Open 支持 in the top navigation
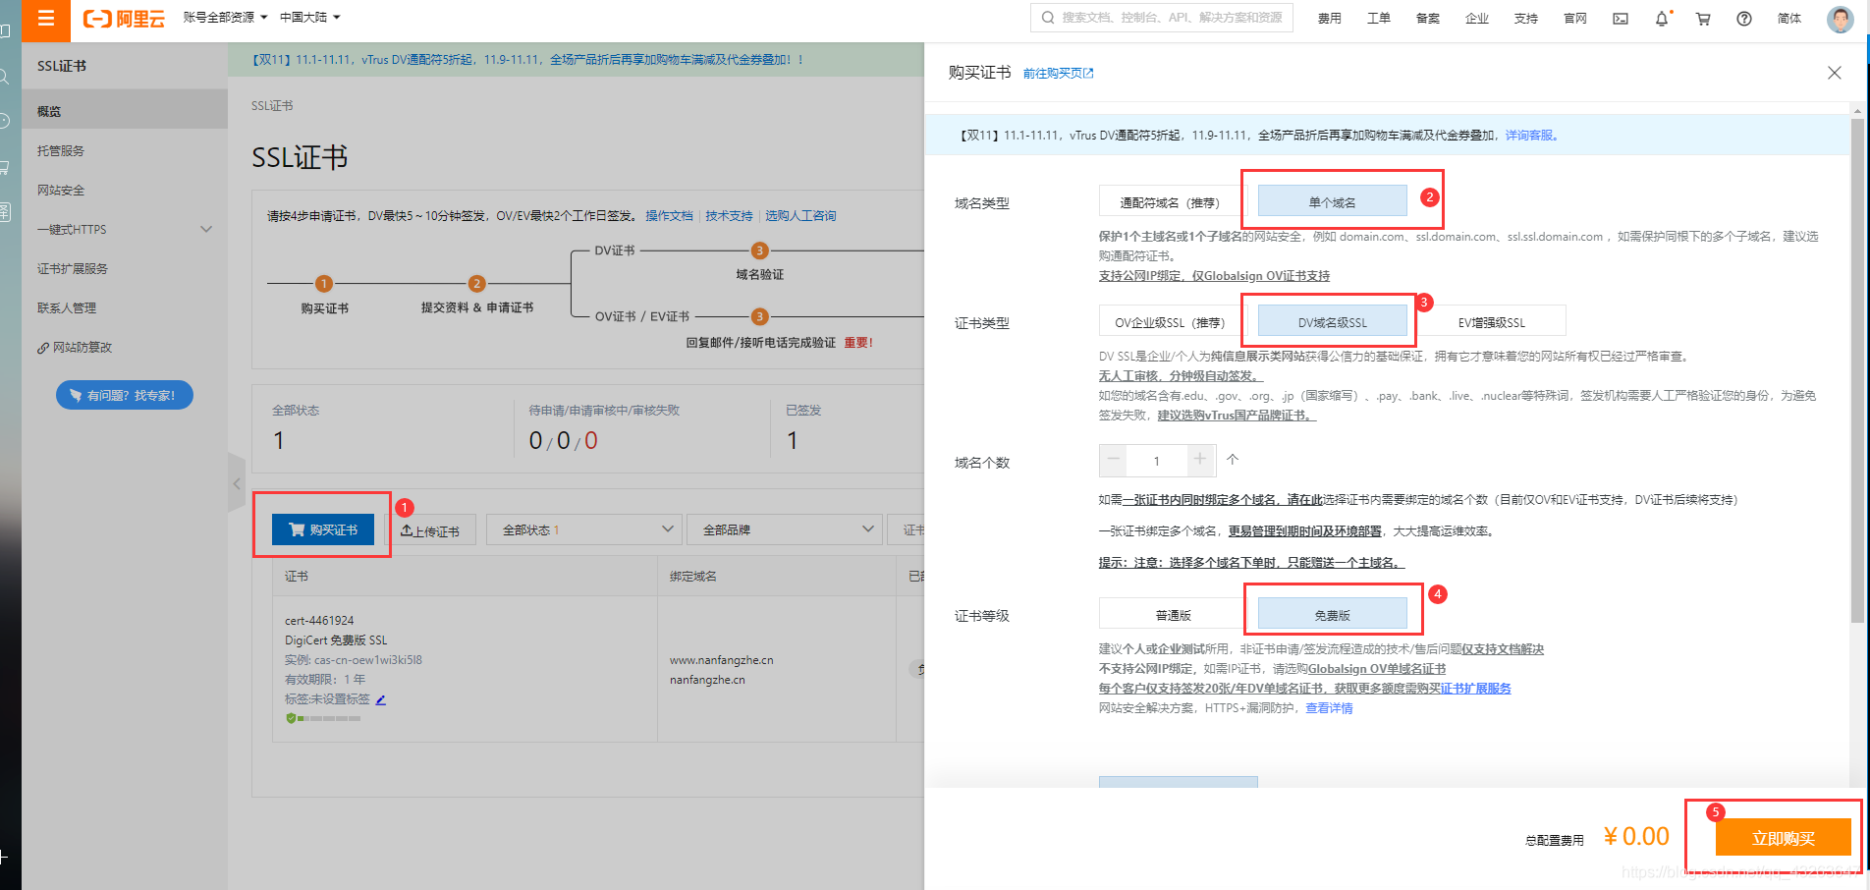Image resolution: width=1870 pixels, height=890 pixels. pyautogui.click(x=1525, y=19)
